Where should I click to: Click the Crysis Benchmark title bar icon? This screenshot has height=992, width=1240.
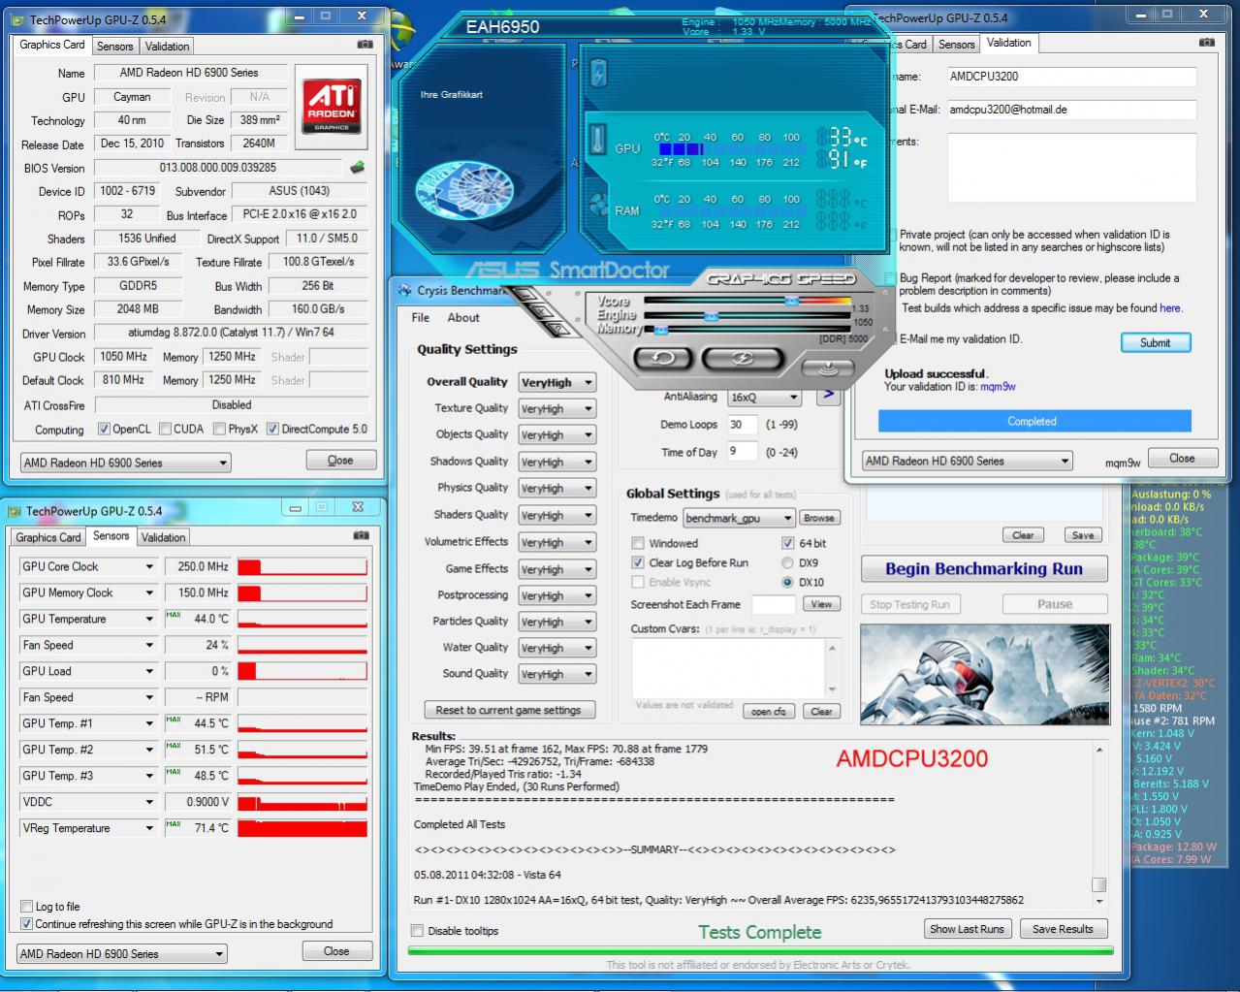[405, 290]
